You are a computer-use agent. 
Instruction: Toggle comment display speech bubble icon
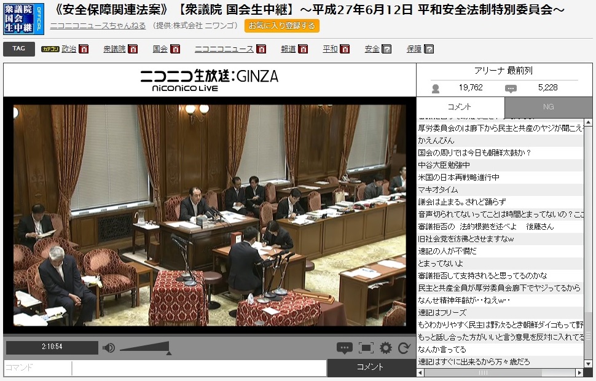344,348
